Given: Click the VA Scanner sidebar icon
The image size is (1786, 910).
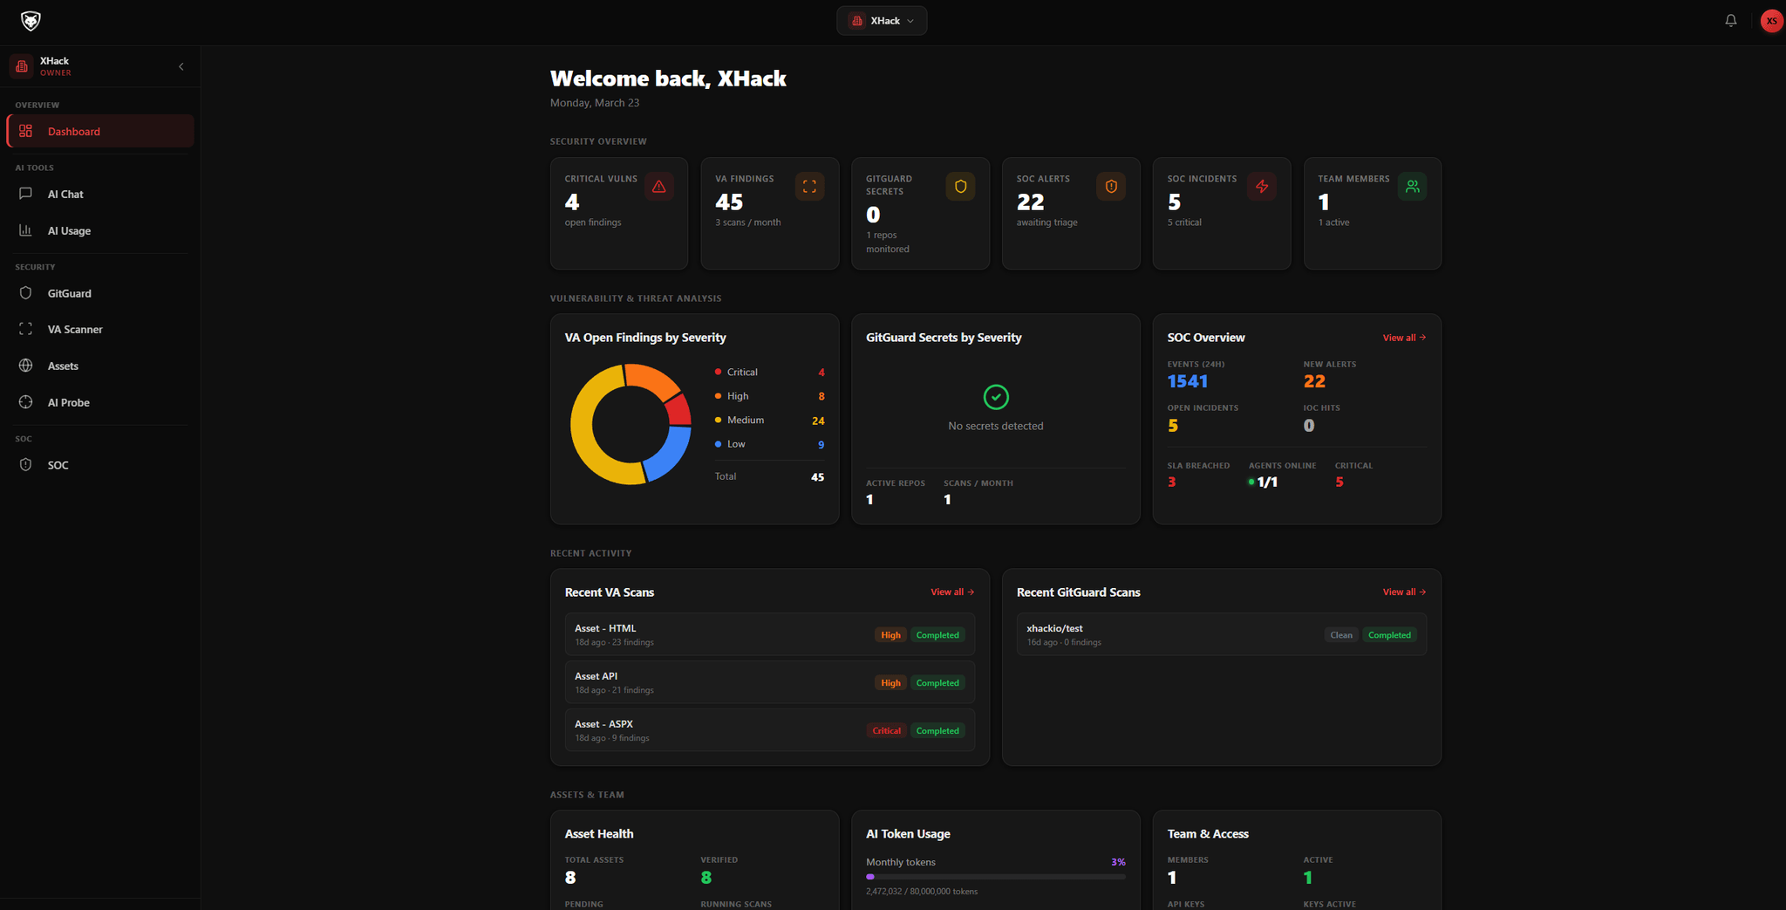Looking at the screenshot, I should coord(26,329).
